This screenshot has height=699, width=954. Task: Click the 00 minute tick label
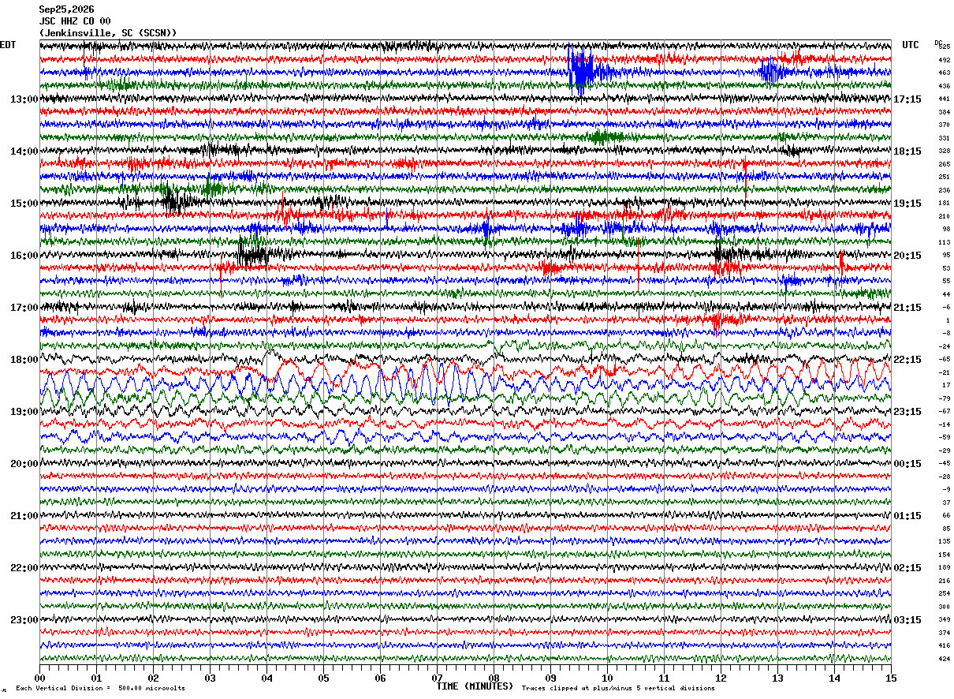tap(39, 678)
